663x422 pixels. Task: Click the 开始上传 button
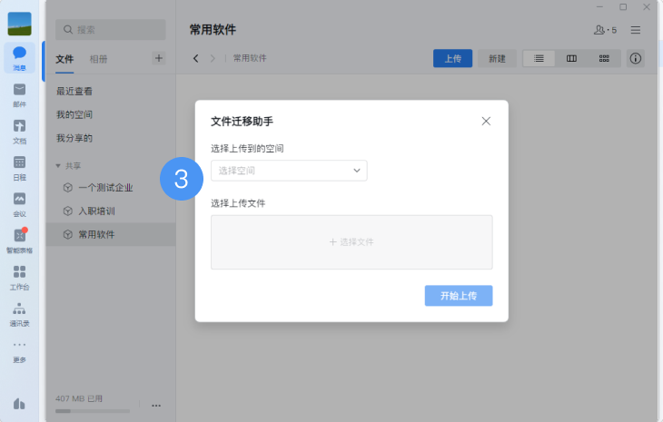click(459, 296)
